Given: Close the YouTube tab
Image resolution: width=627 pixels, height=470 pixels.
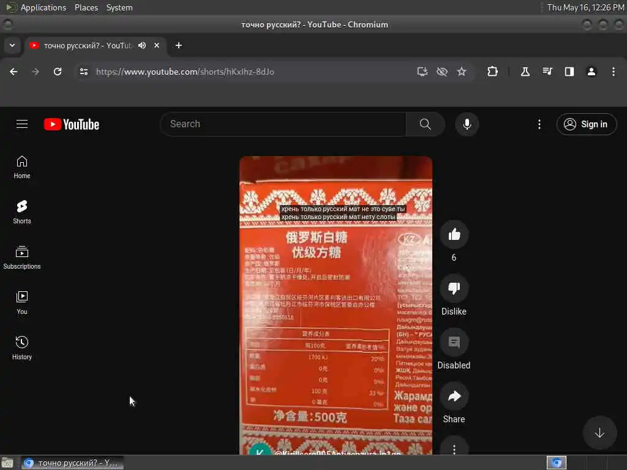Looking at the screenshot, I should pos(157,45).
